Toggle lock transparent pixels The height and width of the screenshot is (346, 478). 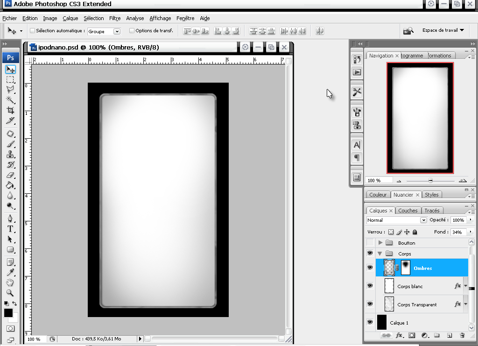click(391, 232)
